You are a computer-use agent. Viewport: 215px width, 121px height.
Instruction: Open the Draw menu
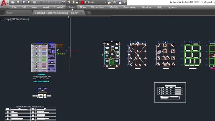[x=83, y=7]
